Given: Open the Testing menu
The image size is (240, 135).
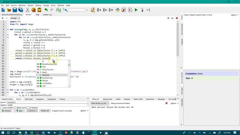Looking at the screenshot, I should (x=46, y=5).
